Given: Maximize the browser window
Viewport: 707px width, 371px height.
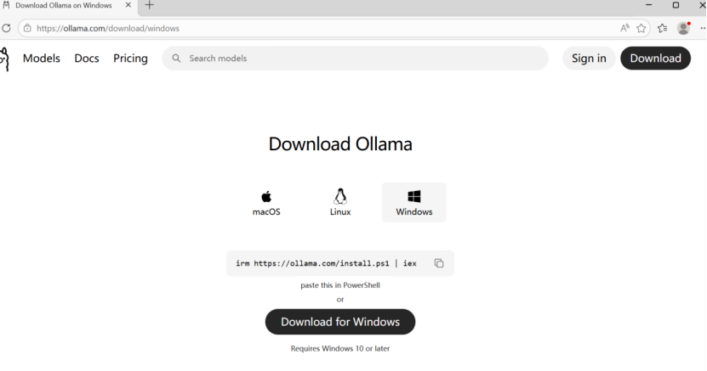Looking at the screenshot, I should 676,5.
